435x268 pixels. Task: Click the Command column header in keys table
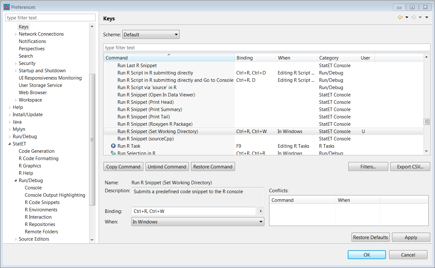[x=169, y=58]
